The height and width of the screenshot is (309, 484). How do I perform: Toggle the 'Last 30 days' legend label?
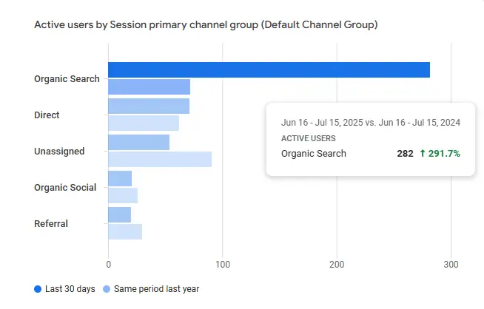(x=70, y=289)
